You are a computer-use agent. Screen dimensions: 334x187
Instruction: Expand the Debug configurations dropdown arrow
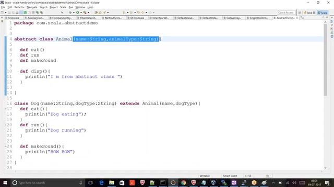[74, 12]
